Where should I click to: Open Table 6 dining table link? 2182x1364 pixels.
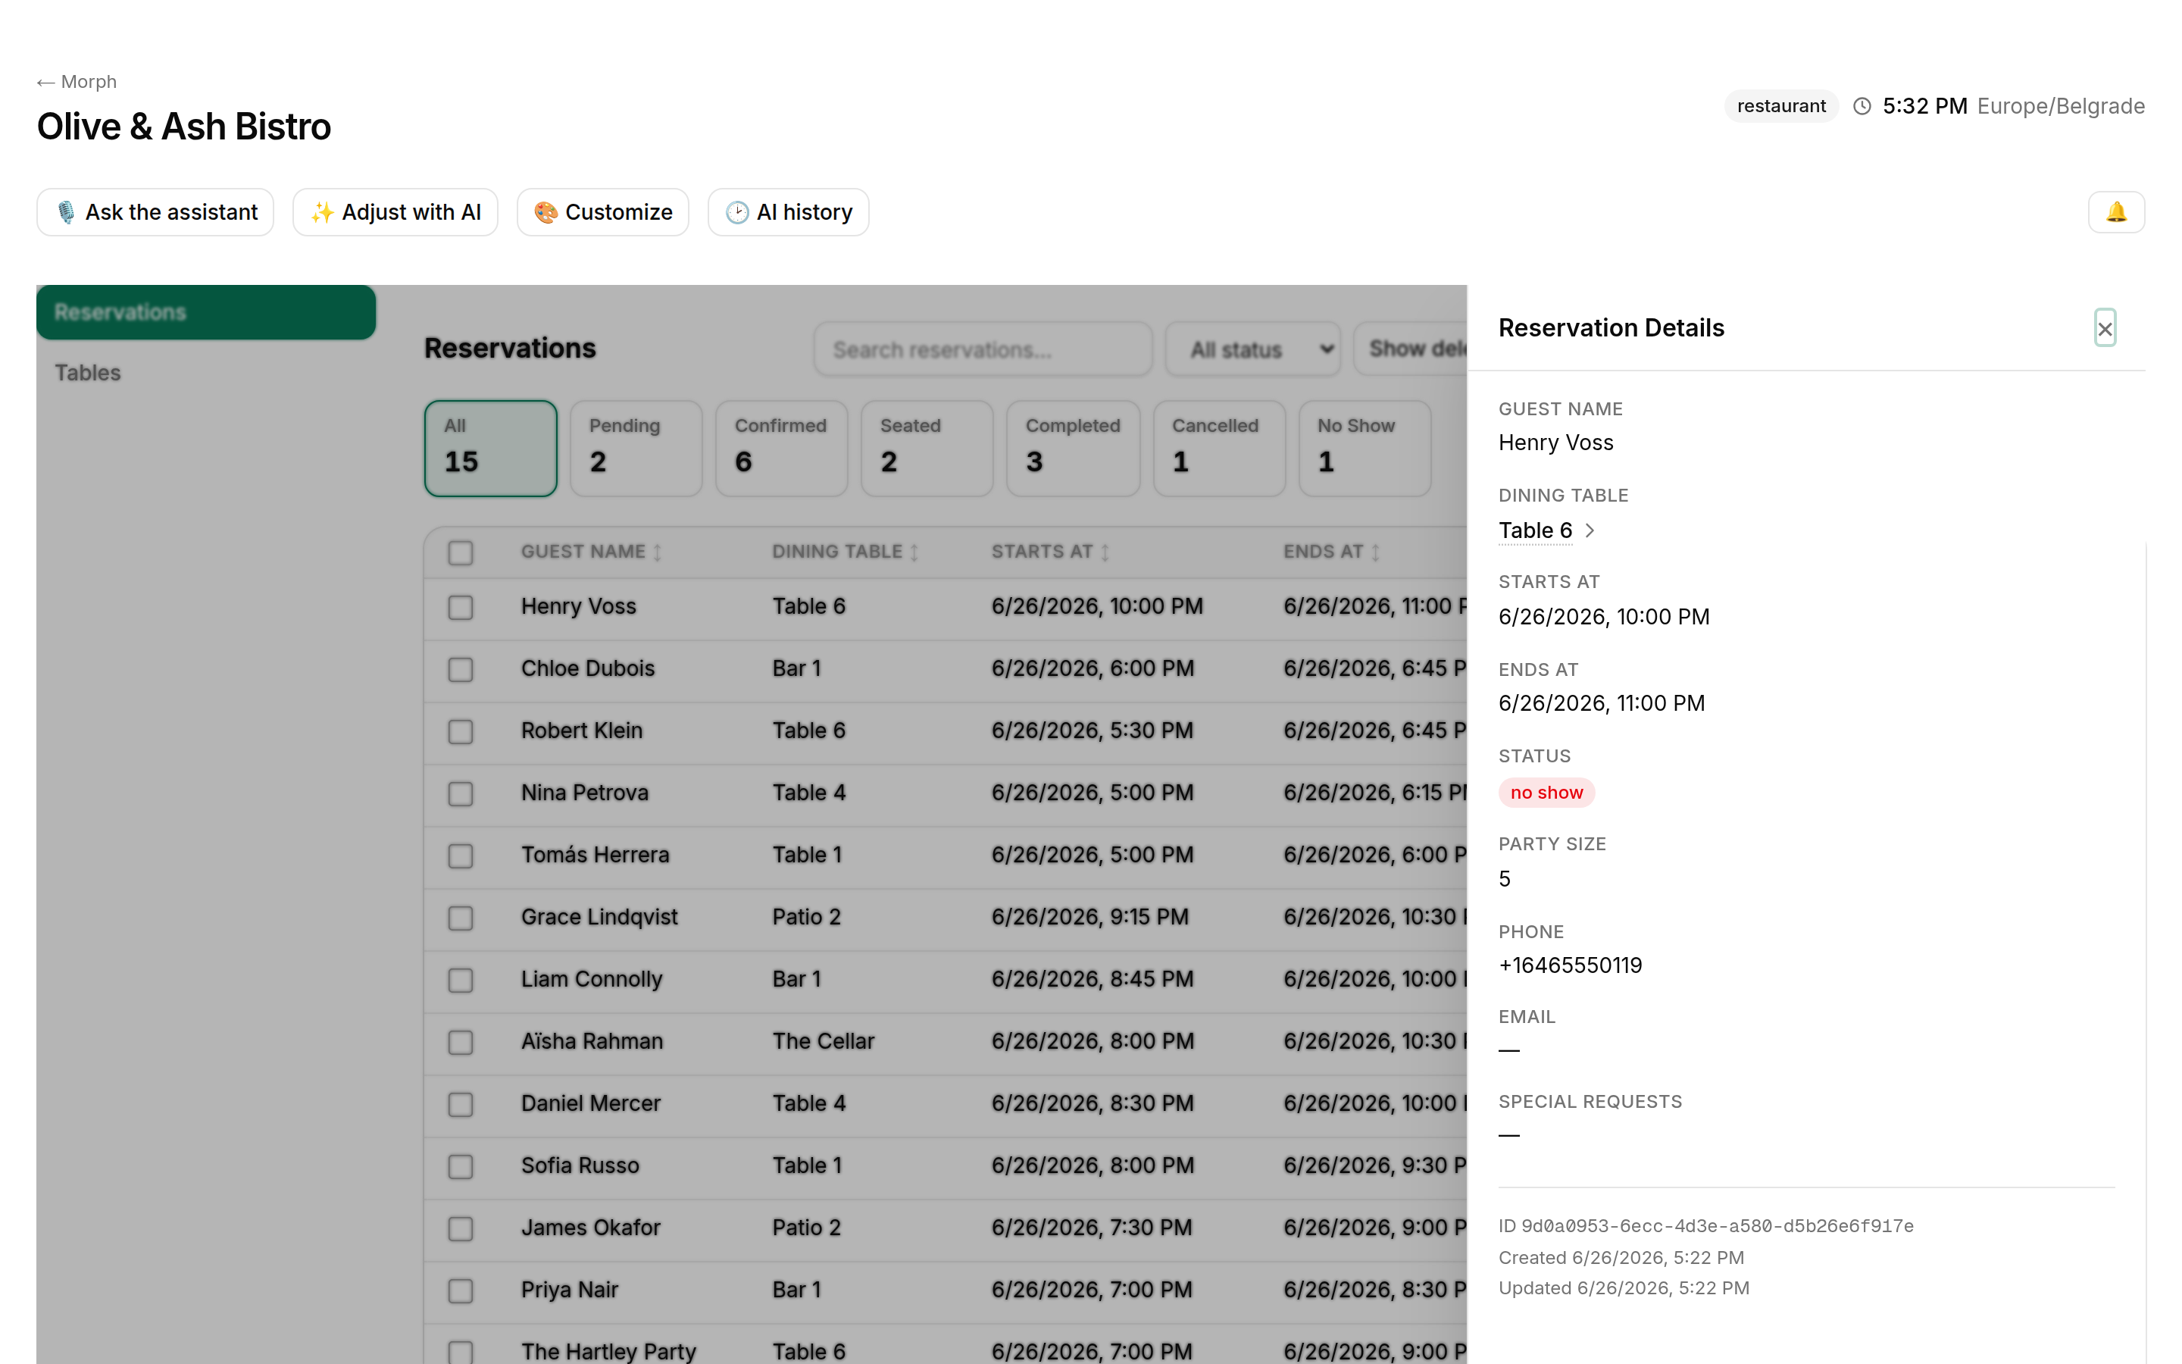coord(1535,530)
